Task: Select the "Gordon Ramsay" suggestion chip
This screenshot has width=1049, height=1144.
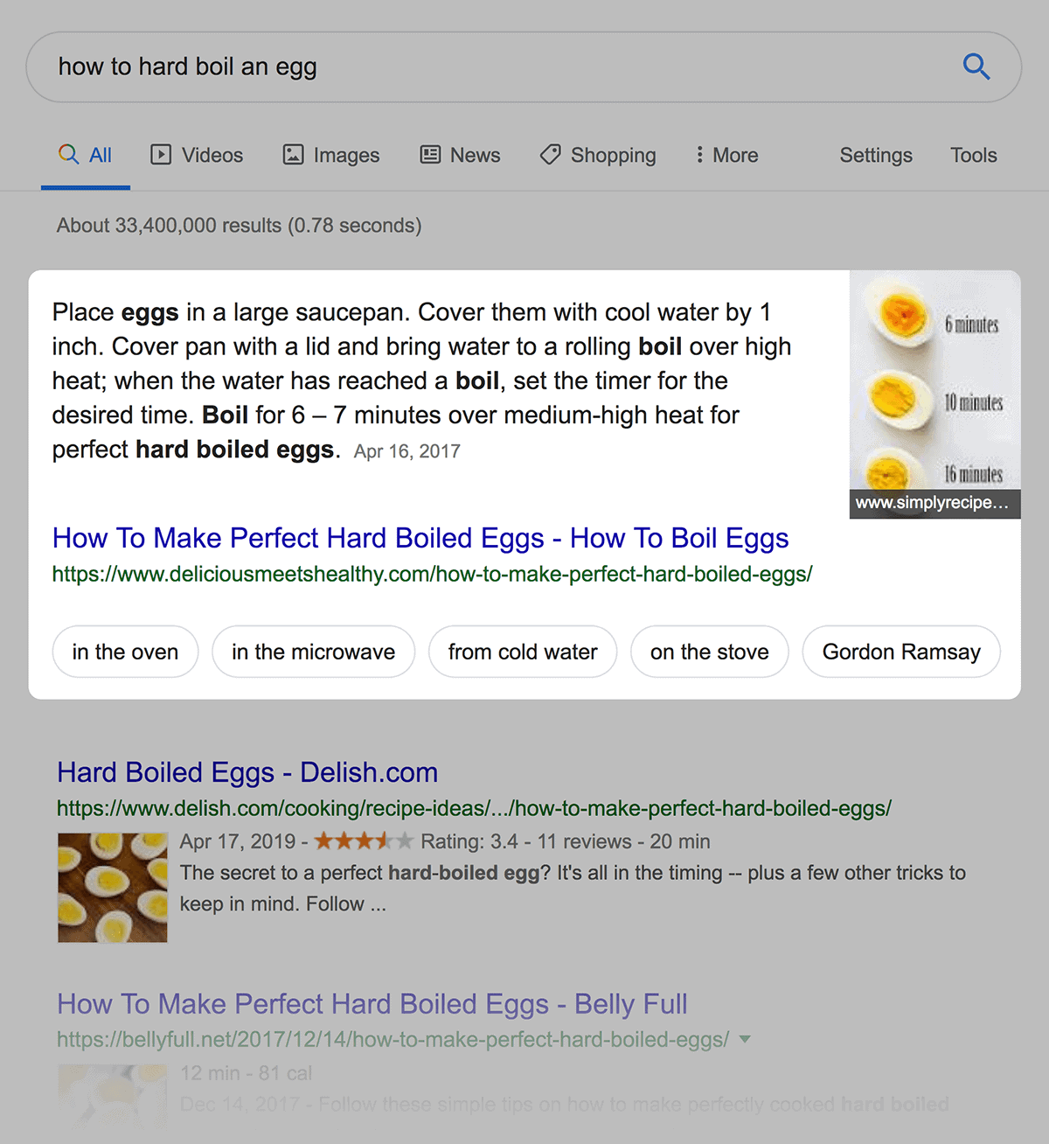Action: pyautogui.click(x=901, y=652)
